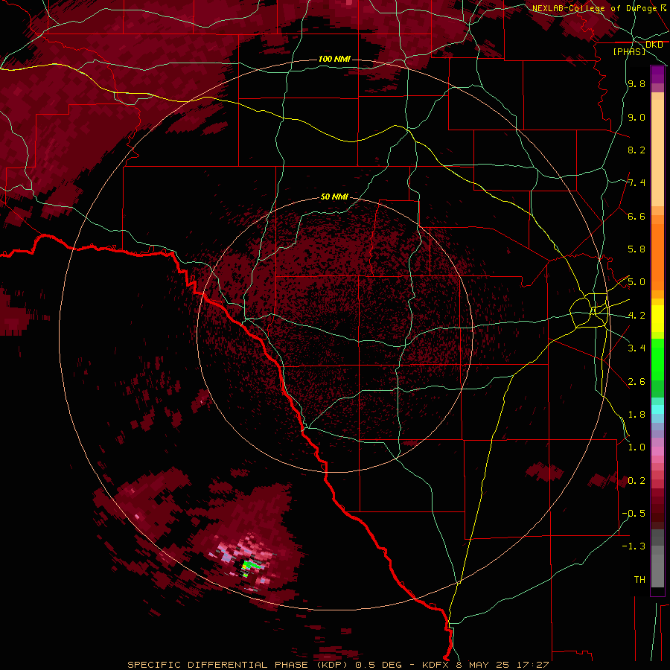Click the 5.0 value on the color scale
Image resolution: width=670 pixels, height=670 pixels.
point(636,282)
